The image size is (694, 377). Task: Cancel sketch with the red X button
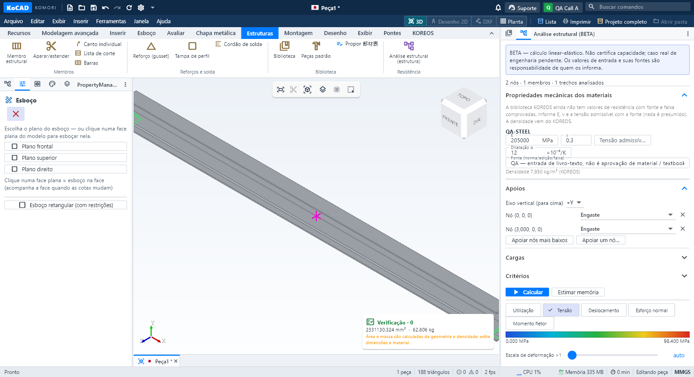(16, 114)
